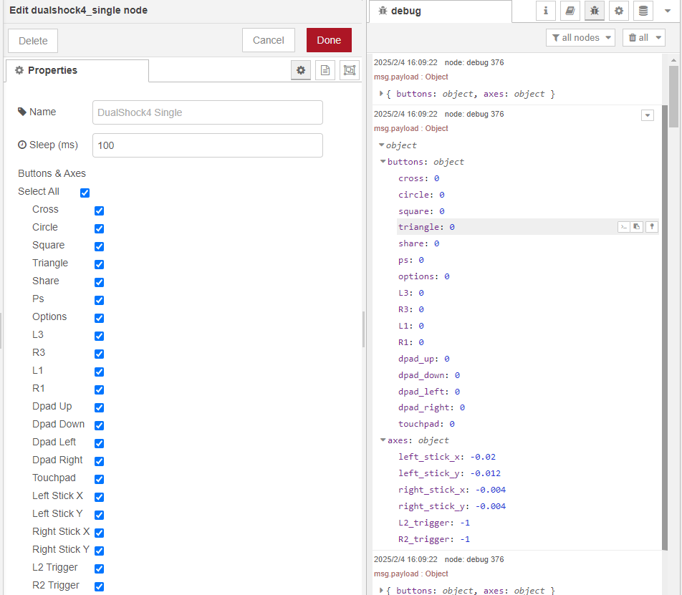
Task: Click the Sleep (ms) input field
Action: (208, 145)
